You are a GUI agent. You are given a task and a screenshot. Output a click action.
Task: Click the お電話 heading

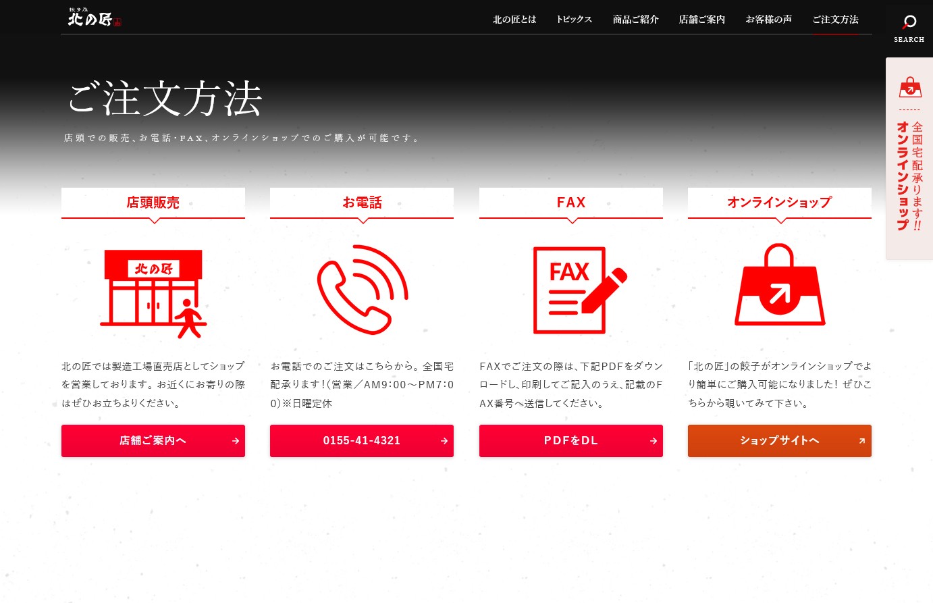pos(362,203)
